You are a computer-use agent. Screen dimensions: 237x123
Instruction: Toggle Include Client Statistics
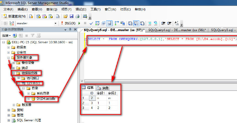point(123,23)
